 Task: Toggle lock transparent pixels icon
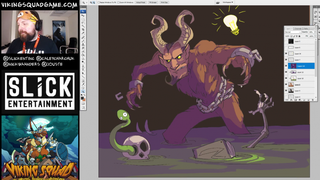click(291, 36)
